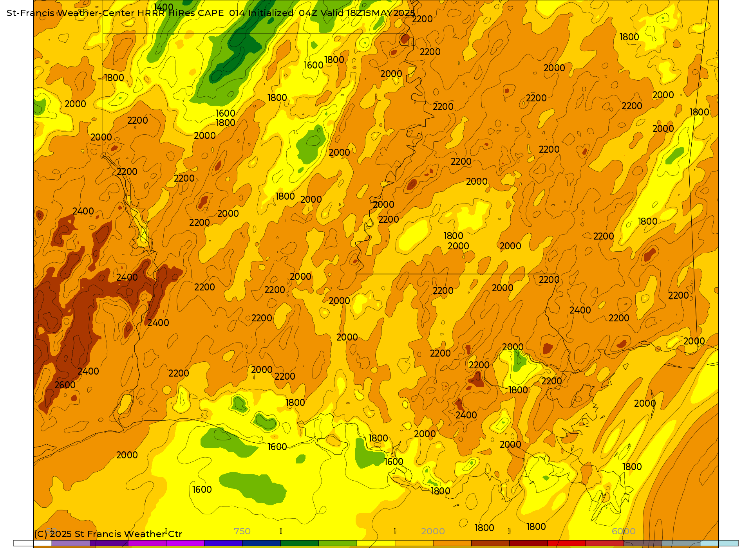This screenshot has height=548, width=752.
Task: Pick the orange legend swatch
Action: pyautogui.click(x=452, y=543)
